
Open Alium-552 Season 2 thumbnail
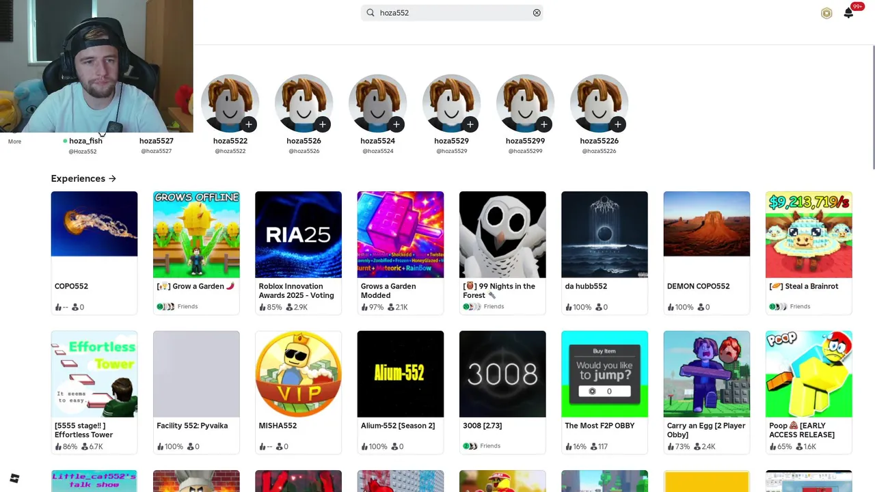pos(401,374)
